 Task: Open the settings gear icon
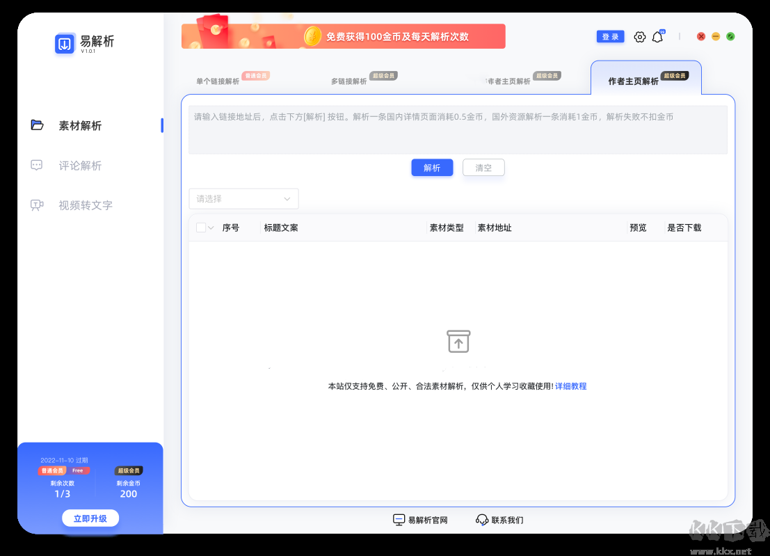tap(640, 36)
